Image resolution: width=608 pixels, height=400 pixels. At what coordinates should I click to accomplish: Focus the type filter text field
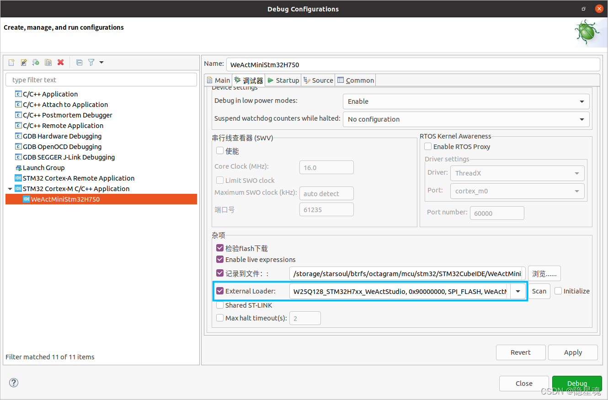point(101,80)
